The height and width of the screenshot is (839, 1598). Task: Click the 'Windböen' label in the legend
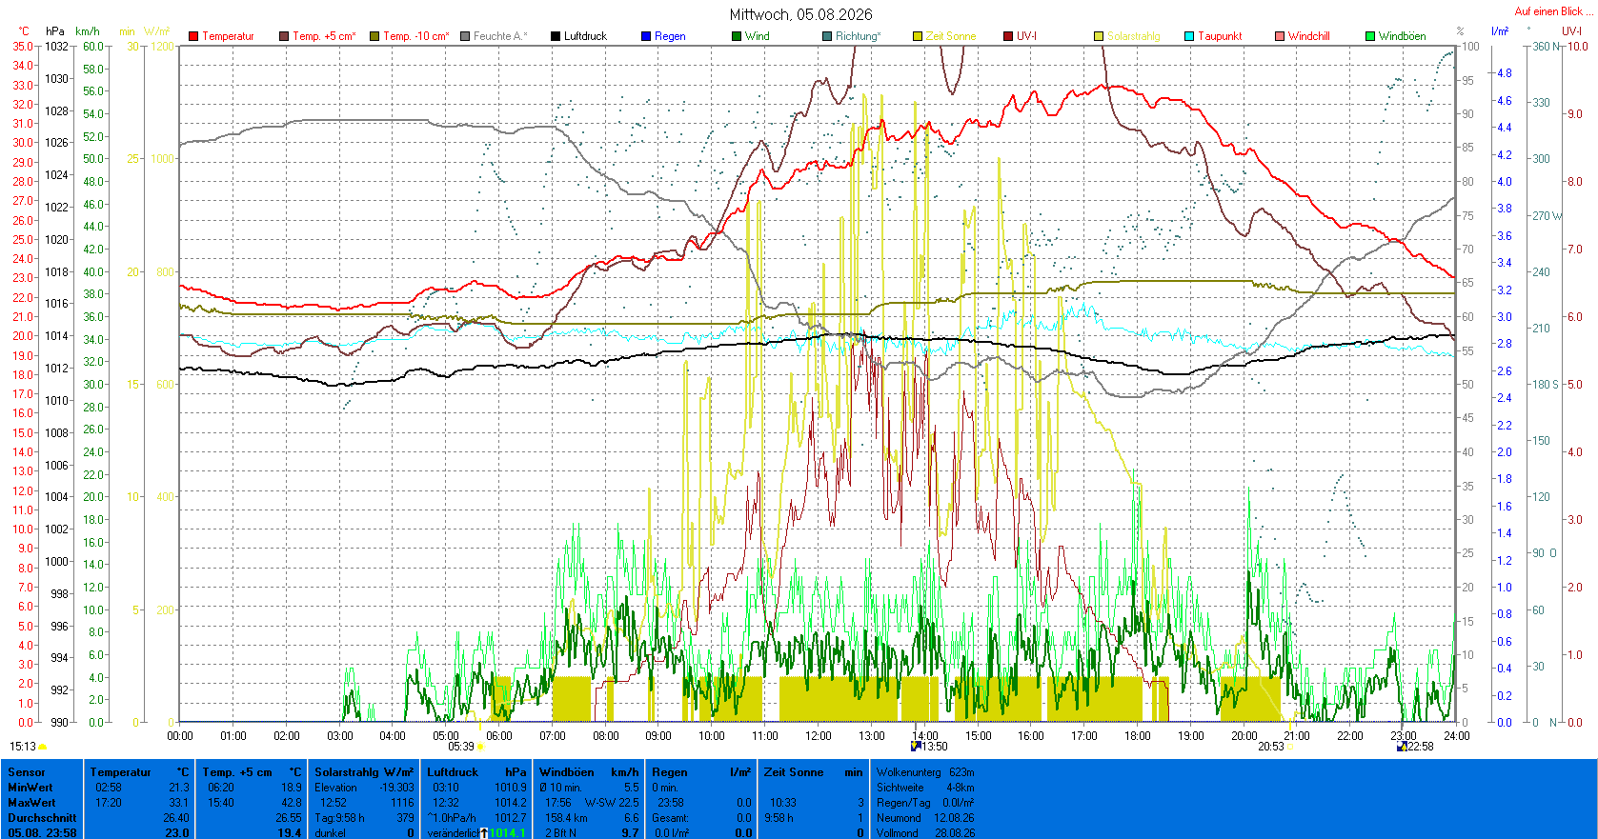[1403, 36]
